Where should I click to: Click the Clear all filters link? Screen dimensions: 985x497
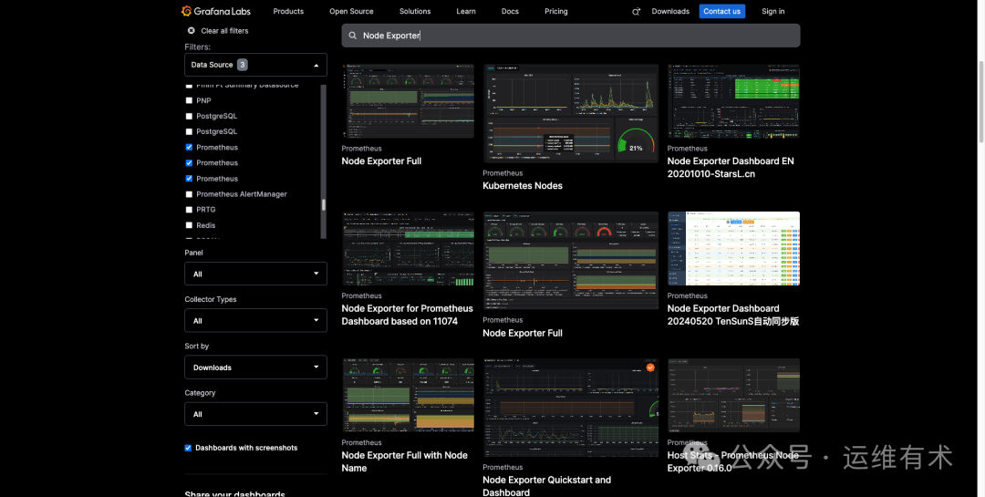point(224,31)
